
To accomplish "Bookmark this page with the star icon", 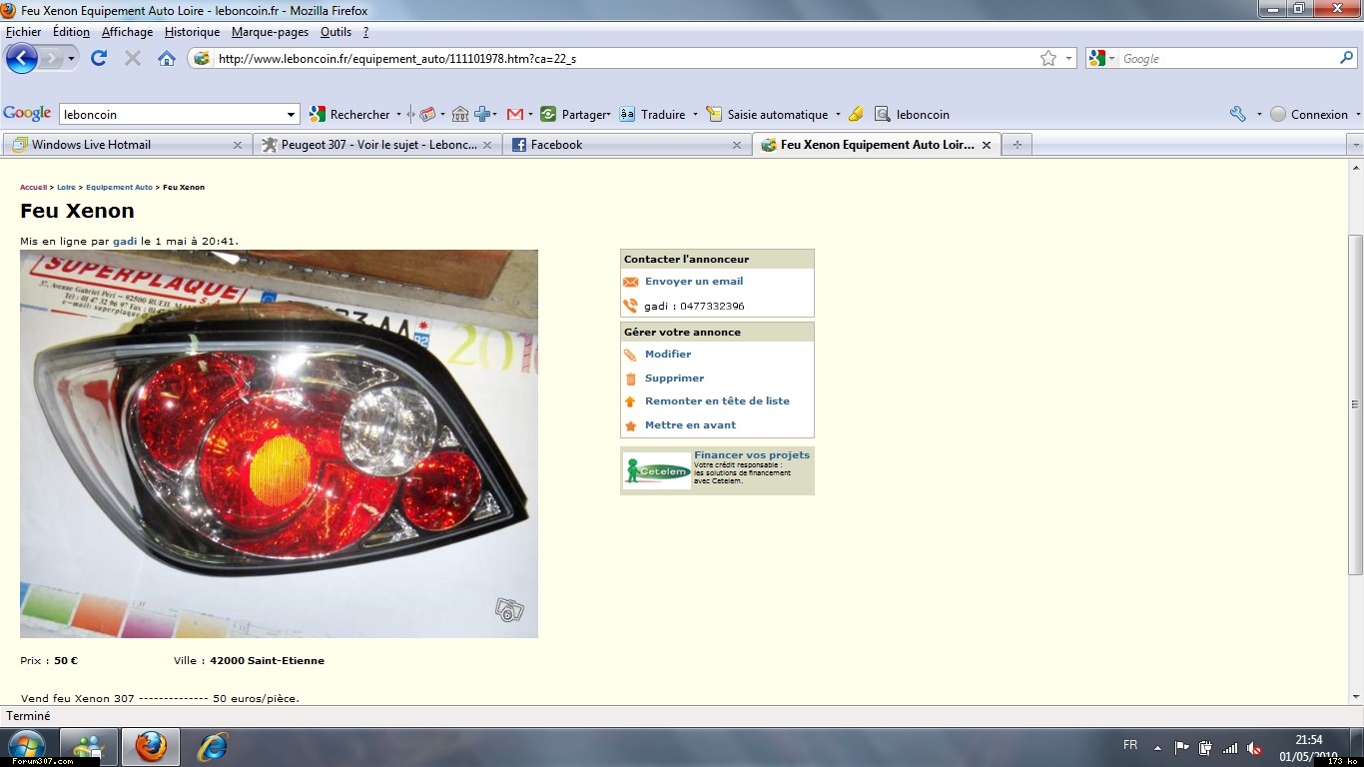I will pyautogui.click(x=1048, y=59).
